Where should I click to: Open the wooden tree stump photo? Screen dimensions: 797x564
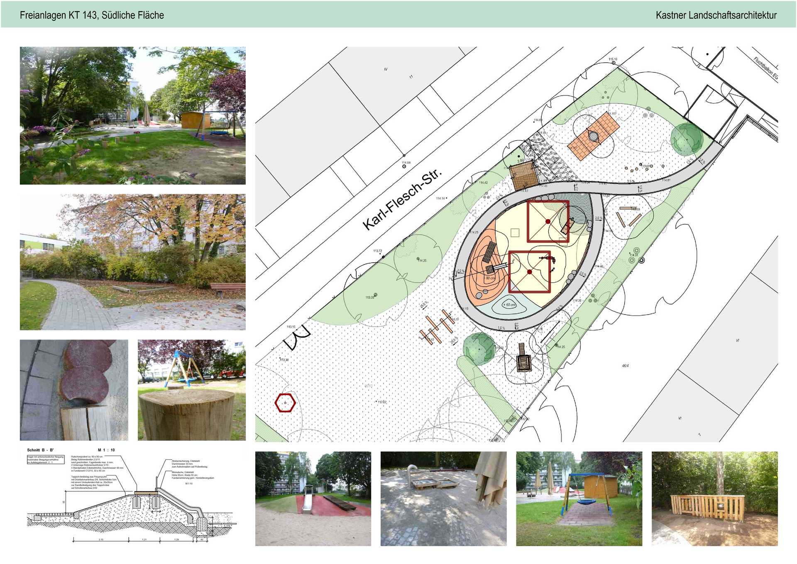(x=191, y=390)
